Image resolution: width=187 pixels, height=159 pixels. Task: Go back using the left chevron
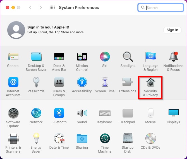[x=30, y=8]
